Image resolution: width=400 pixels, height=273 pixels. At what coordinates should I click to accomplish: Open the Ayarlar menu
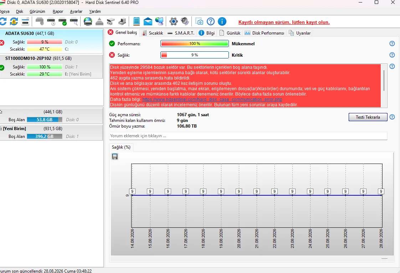tap(76, 11)
